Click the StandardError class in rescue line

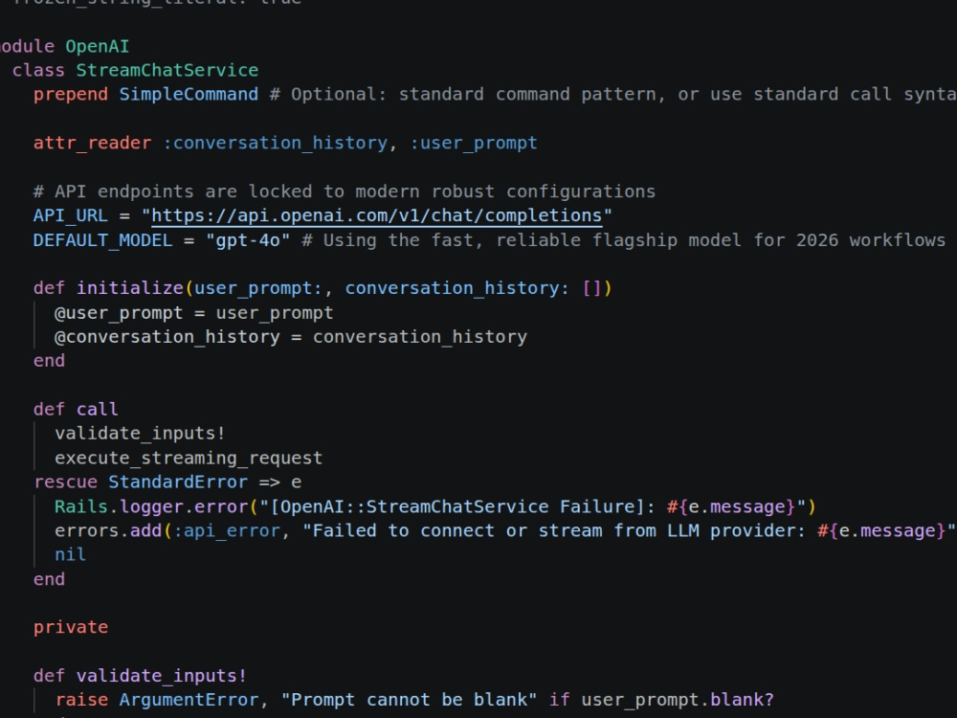[178, 482]
